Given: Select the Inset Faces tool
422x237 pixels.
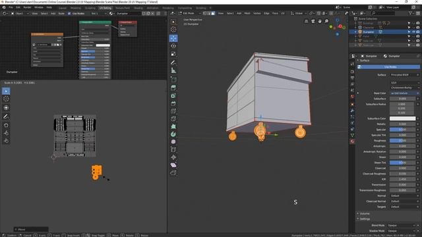Looking at the screenshot, I should (x=173, y=95).
